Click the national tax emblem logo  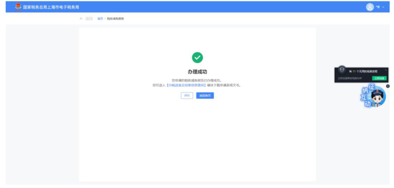point(18,7)
